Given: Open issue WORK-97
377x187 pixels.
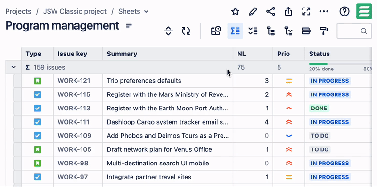Looking at the screenshot, I should tap(73, 177).
